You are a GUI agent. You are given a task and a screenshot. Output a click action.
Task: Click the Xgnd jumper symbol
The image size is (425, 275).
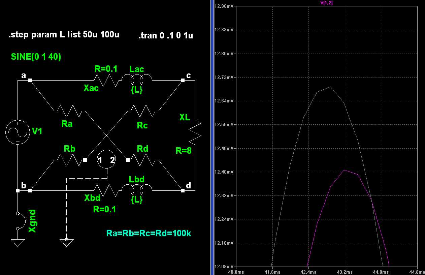tap(21, 221)
